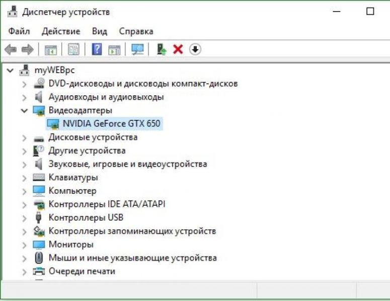Click the disk drives category icon

[x=39, y=138]
